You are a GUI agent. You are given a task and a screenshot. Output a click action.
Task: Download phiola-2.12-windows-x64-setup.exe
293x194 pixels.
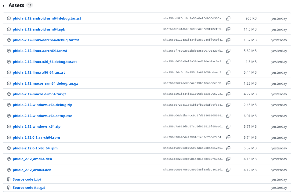pyautogui.click(x=42, y=116)
